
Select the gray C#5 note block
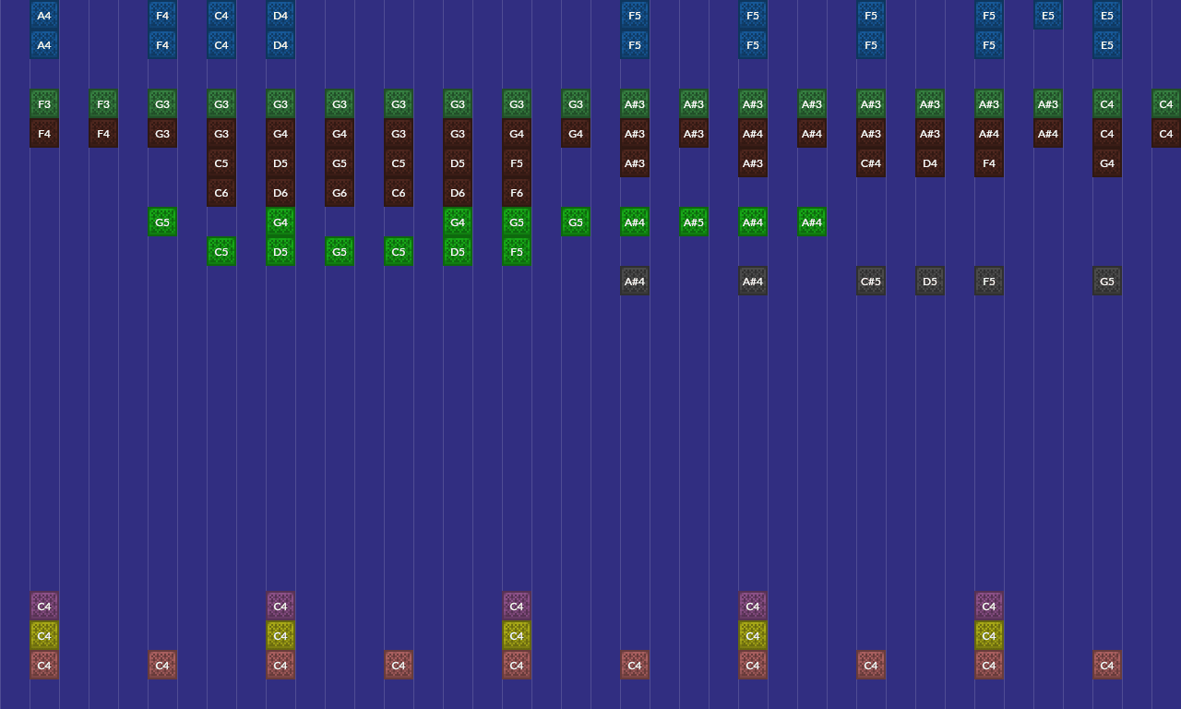(x=871, y=281)
